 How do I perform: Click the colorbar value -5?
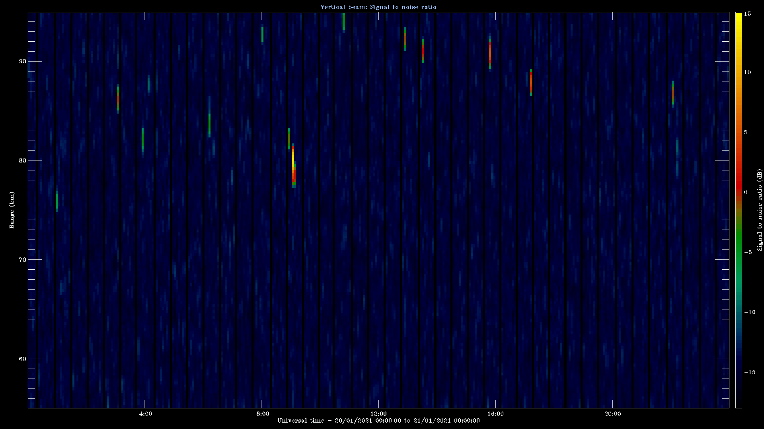pos(748,252)
